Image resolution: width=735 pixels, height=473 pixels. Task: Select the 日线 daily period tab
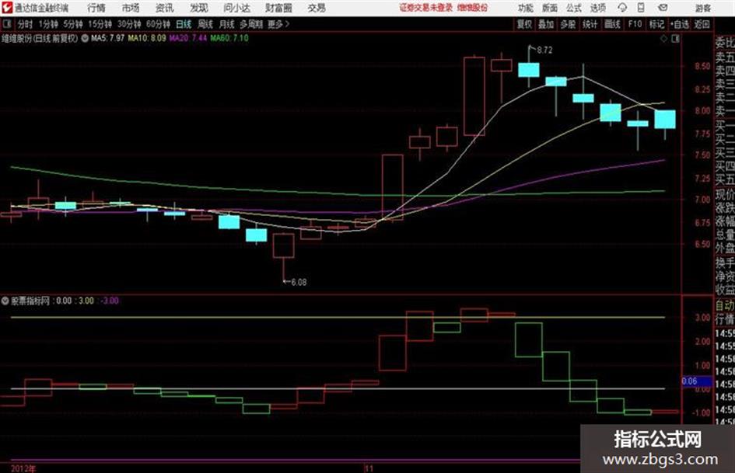click(184, 24)
